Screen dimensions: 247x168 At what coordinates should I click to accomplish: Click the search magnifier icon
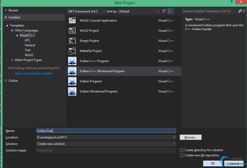[x=240, y=11]
